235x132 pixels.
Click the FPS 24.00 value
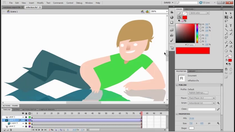point(192,118)
